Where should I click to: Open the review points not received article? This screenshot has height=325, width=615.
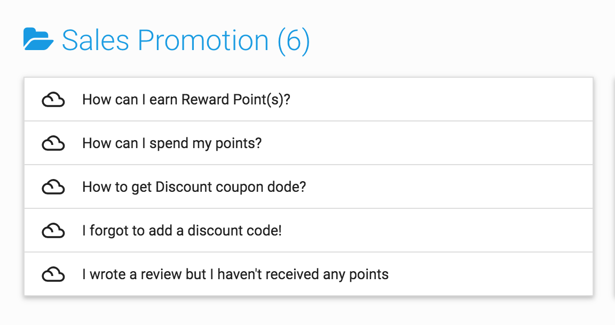point(235,274)
